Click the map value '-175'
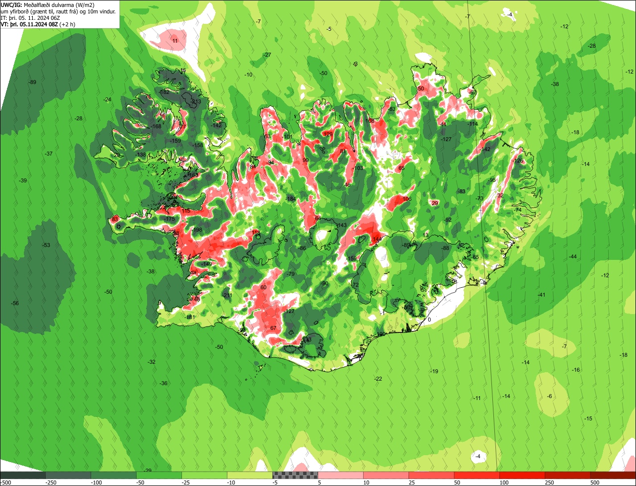Image resolution: width=636 pixels, height=486 pixels. point(170,219)
